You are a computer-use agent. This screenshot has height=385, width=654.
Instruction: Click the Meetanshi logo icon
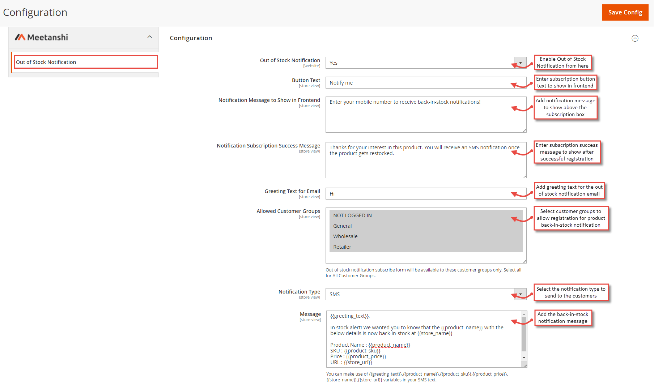tap(20, 37)
